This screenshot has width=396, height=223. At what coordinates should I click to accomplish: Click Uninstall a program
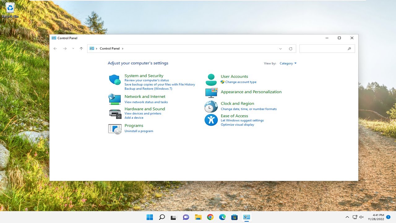[139, 131]
